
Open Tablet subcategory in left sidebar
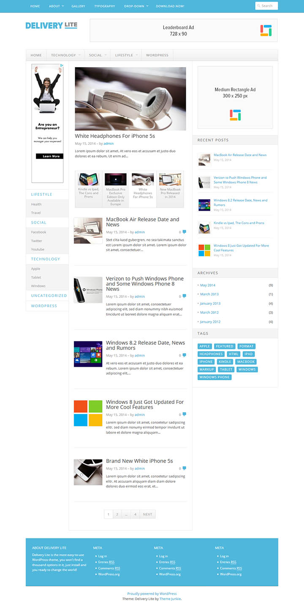(x=36, y=277)
